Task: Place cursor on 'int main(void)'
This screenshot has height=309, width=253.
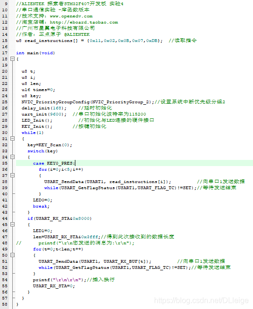Action: click(35, 53)
